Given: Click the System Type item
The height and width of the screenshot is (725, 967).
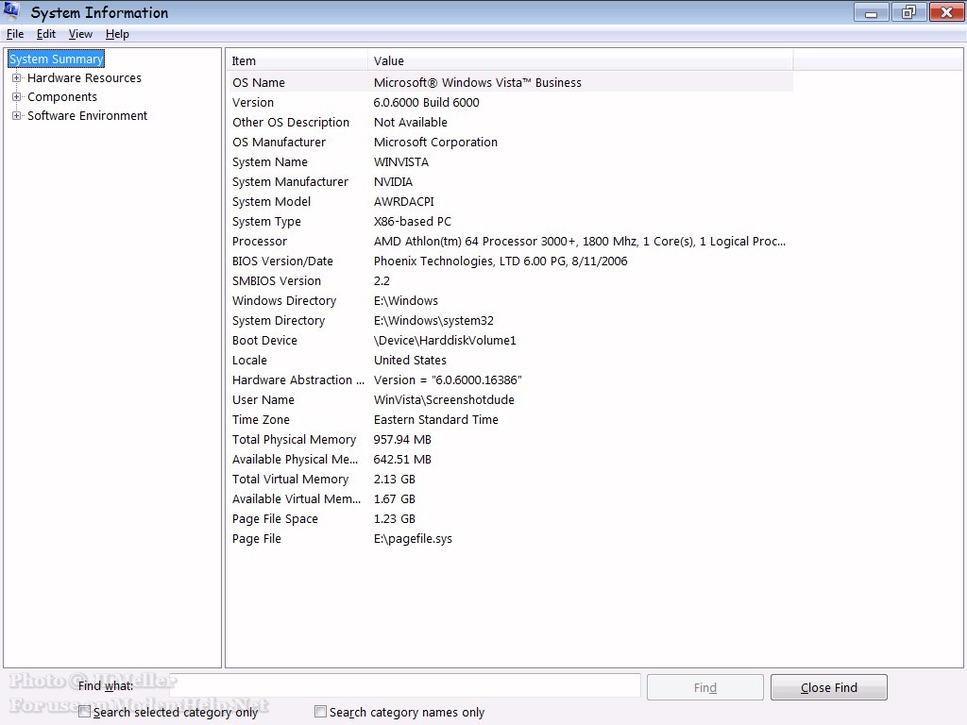Looking at the screenshot, I should point(266,221).
